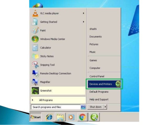Open Windows Explorer folder on taskbar
Viewport: 167px width, 125px height.
(x=60, y=117)
